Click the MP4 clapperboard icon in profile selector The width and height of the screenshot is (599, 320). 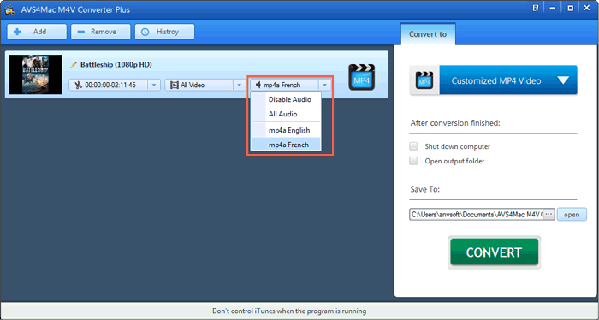point(424,80)
